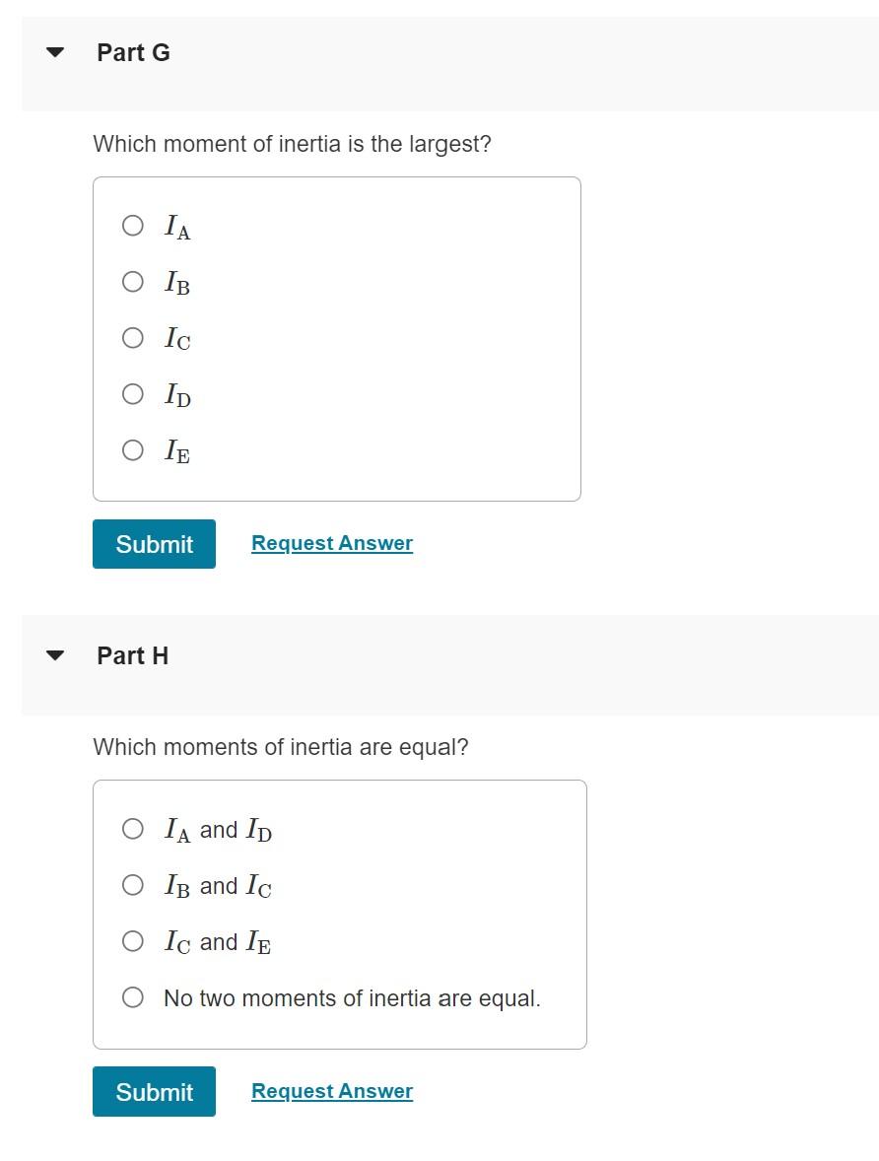Image resolution: width=879 pixels, height=1161 pixels.
Task: Click the Part G answer options box
Action: pos(337,338)
